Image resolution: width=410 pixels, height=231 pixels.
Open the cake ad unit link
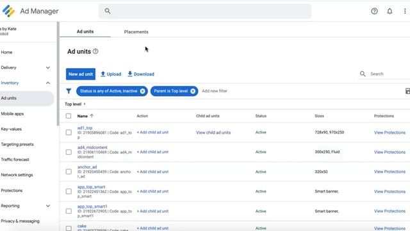(x=82, y=226)
